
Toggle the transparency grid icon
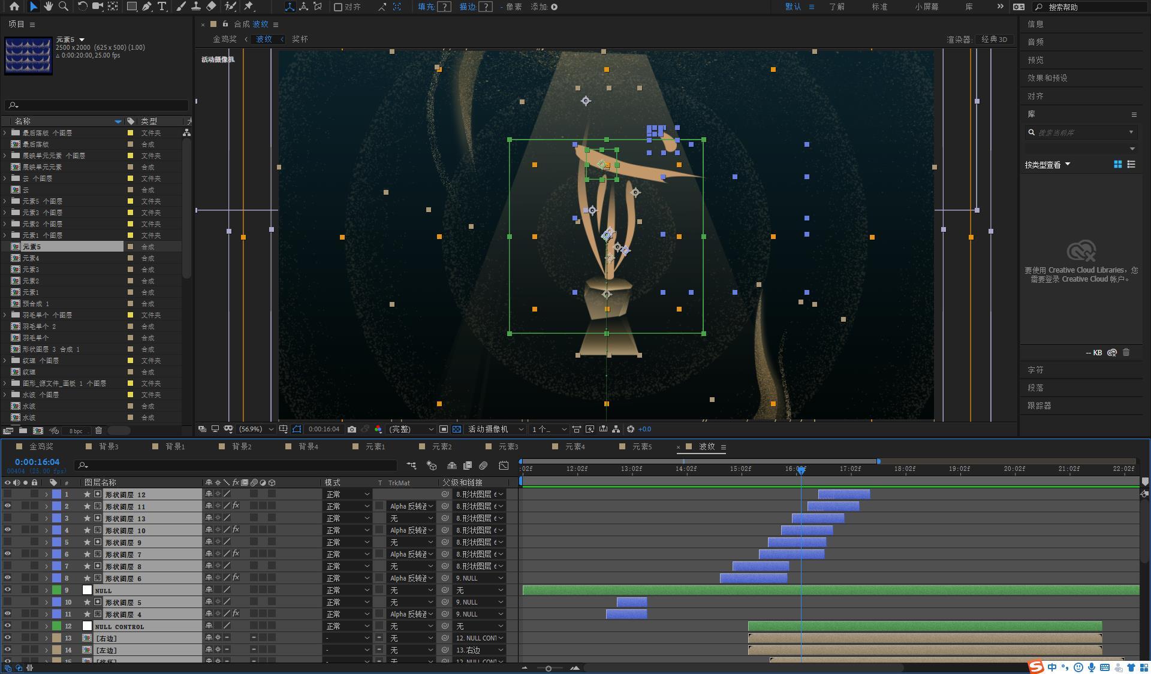[x=457, y=429]
